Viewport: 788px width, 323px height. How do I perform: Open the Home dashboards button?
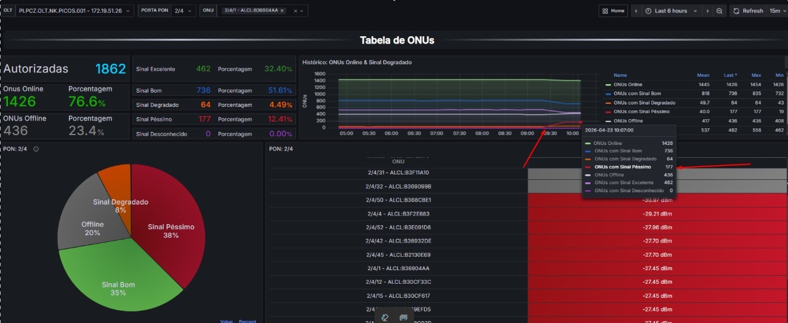613,10
